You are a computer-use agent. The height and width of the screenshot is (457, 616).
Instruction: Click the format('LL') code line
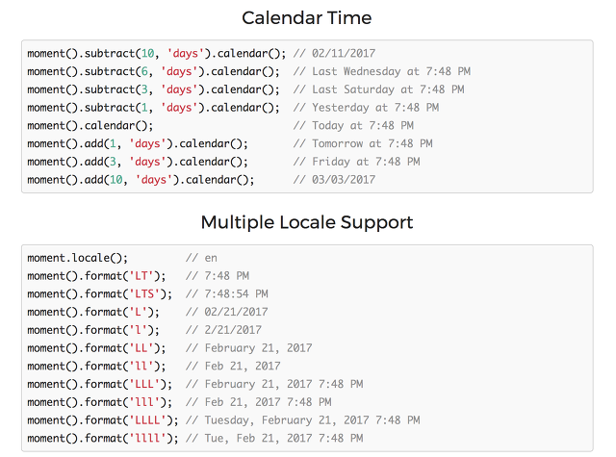96,348
